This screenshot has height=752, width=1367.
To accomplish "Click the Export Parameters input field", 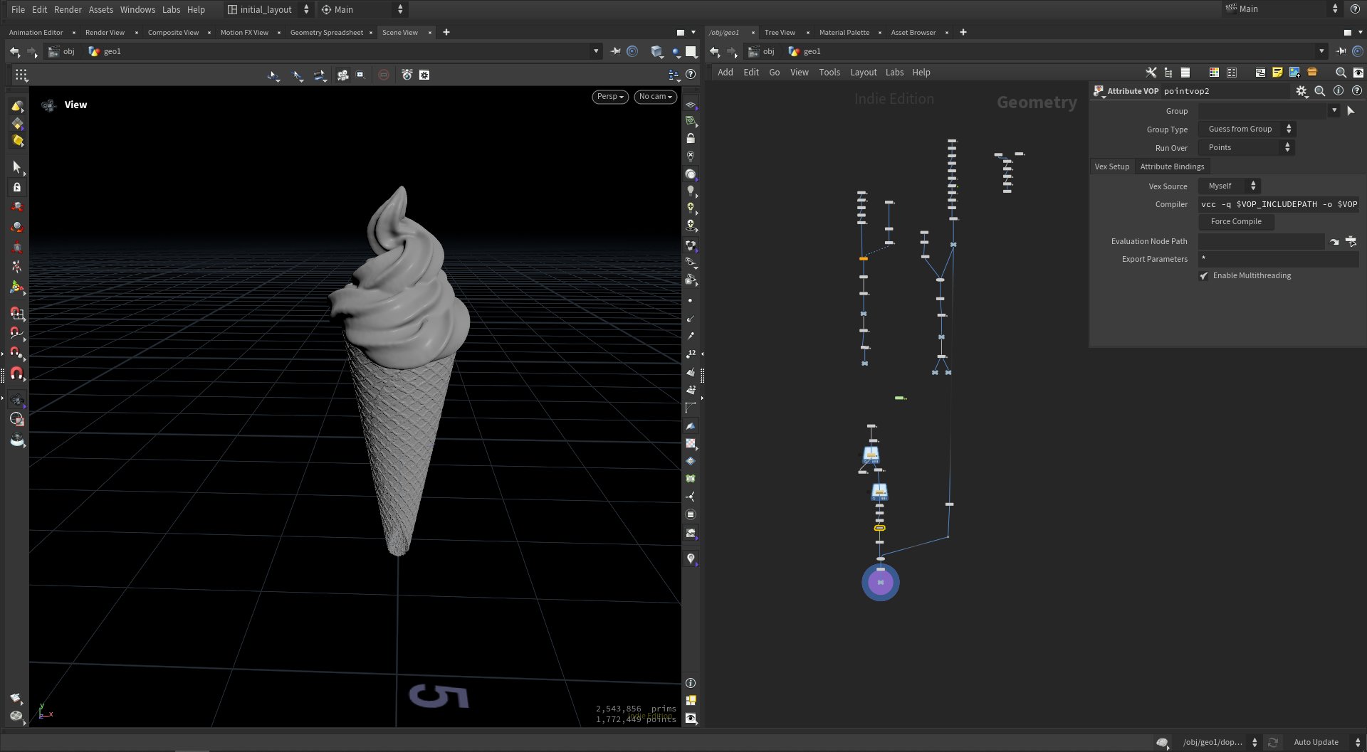I will (1279, 259).
